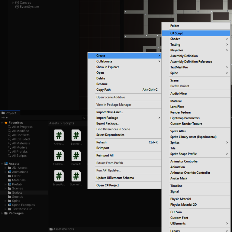Create a new Material
The image size is (232, 232).
click(196, 101)
